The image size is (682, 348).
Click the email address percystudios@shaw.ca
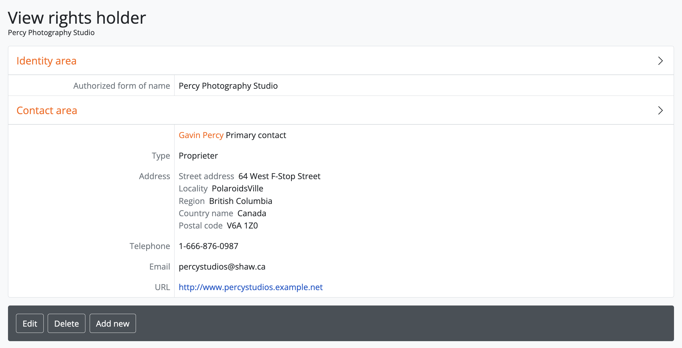click(x=222, y=267)
